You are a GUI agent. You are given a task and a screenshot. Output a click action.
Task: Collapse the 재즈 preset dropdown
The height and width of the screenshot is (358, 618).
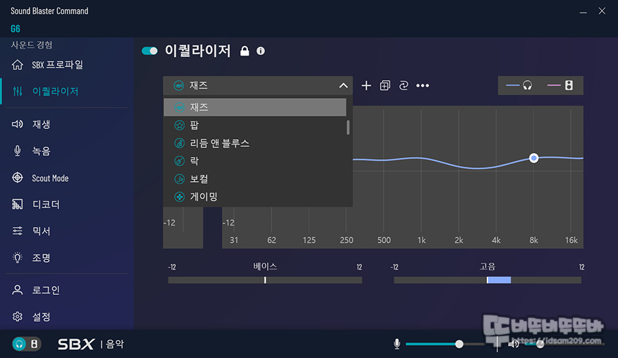click(343, 86)
